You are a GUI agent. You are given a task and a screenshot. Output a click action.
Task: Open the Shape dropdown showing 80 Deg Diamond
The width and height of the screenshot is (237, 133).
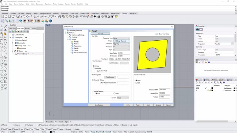(121, 41)
